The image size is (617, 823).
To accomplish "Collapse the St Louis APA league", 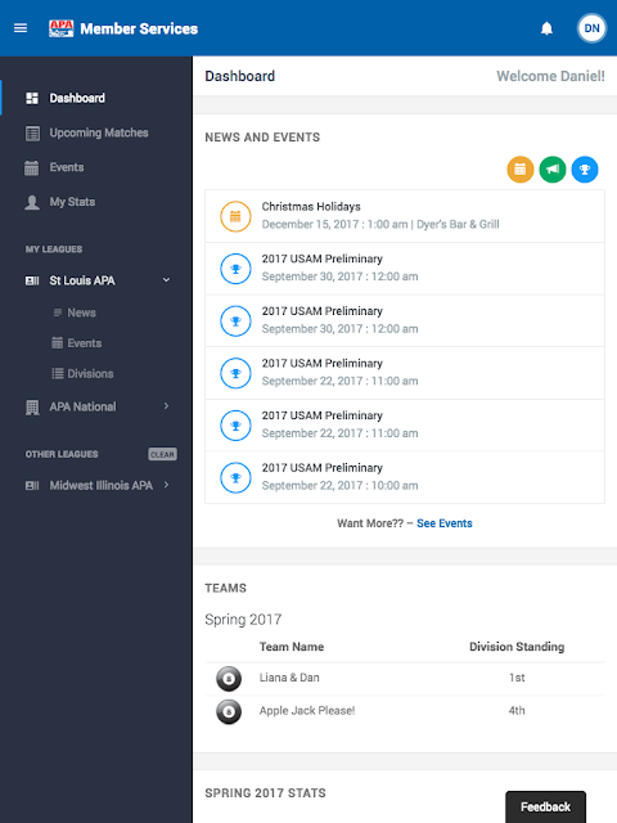I will 166,280.
